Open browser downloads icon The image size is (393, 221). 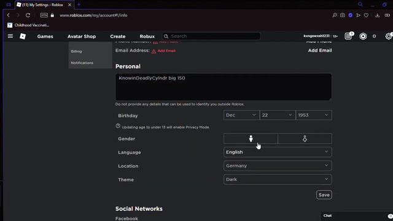click(x=378, y=15)
